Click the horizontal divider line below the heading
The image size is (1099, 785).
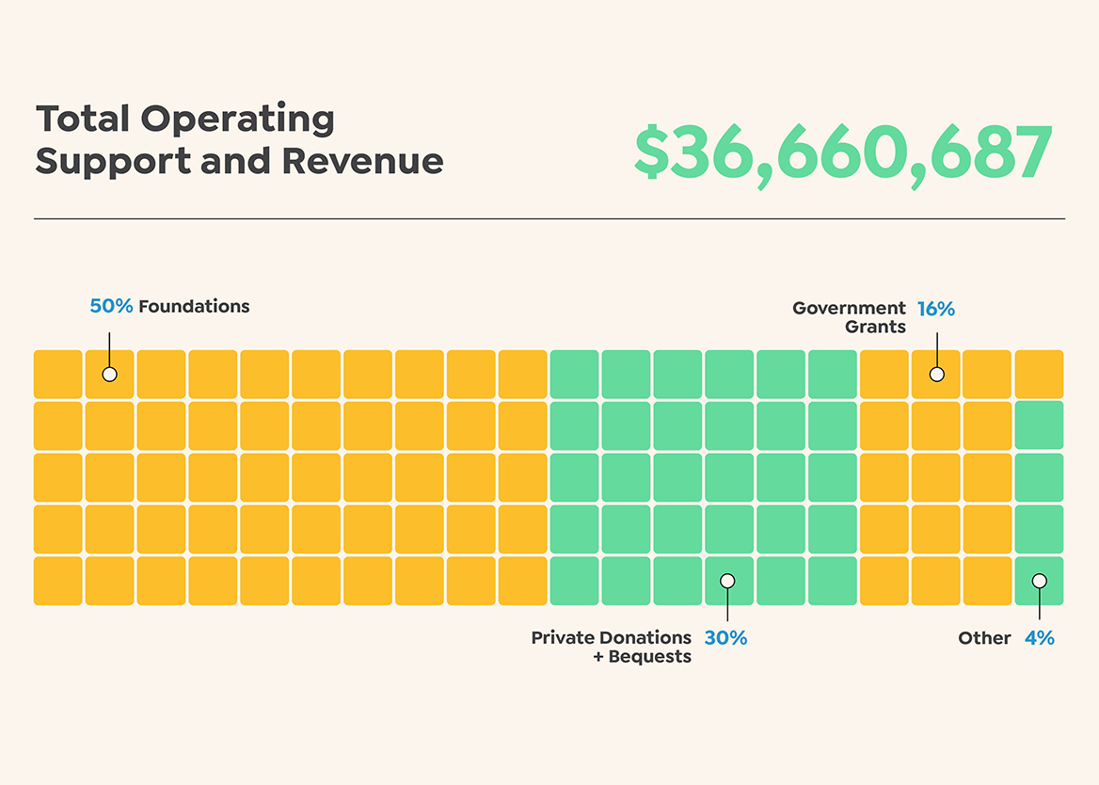[549, 218]
